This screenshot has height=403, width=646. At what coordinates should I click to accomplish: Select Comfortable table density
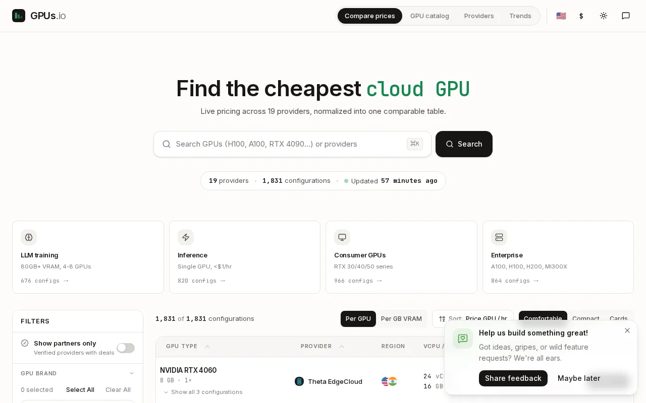click(543, 319)
